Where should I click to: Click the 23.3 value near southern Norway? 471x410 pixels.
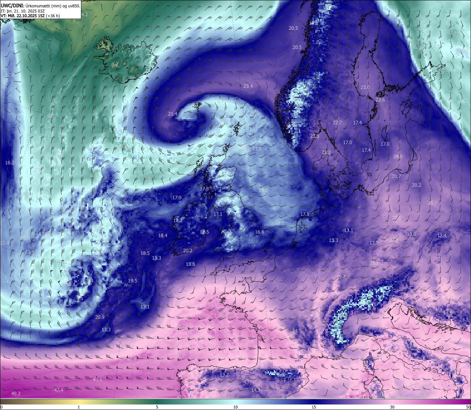(315, 136)
